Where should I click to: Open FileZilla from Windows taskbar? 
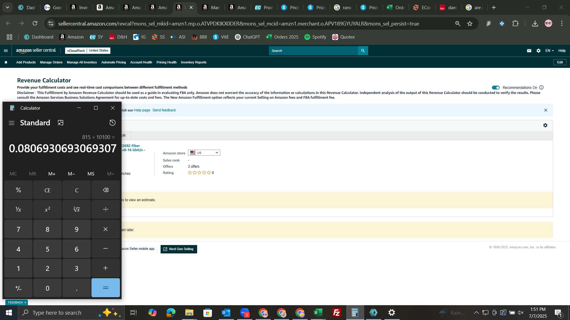[x=336, y=313]
